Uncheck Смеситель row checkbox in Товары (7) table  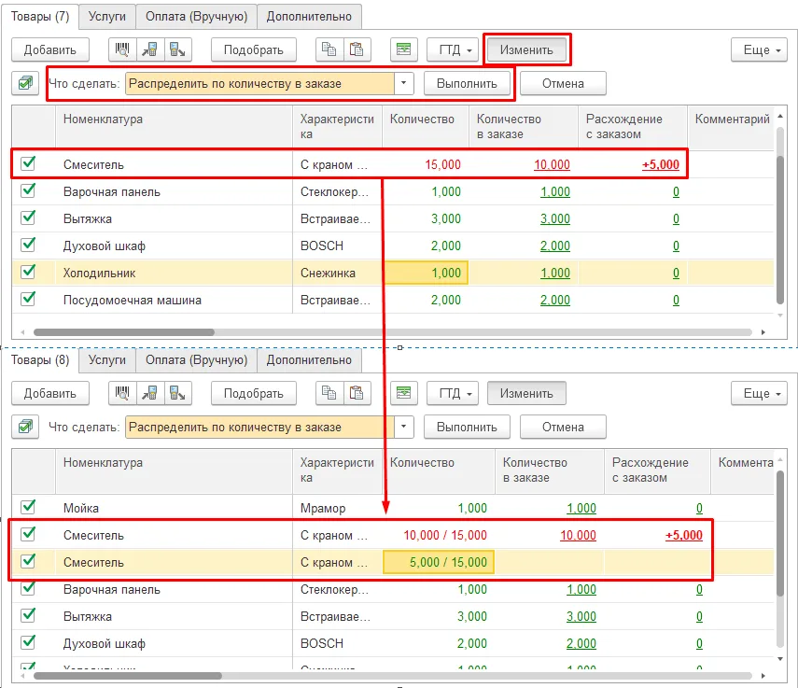coord(29,164)
